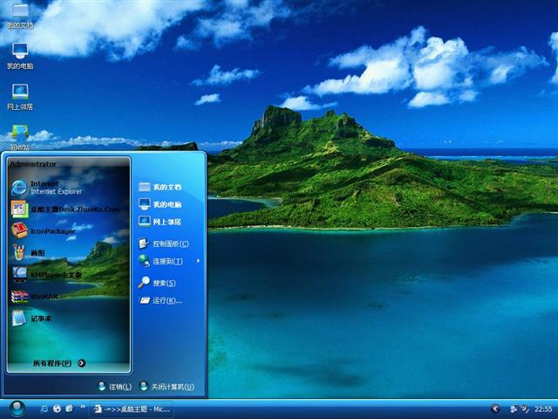Open the 我的电脑 desktop icon

tap(20, 56)
